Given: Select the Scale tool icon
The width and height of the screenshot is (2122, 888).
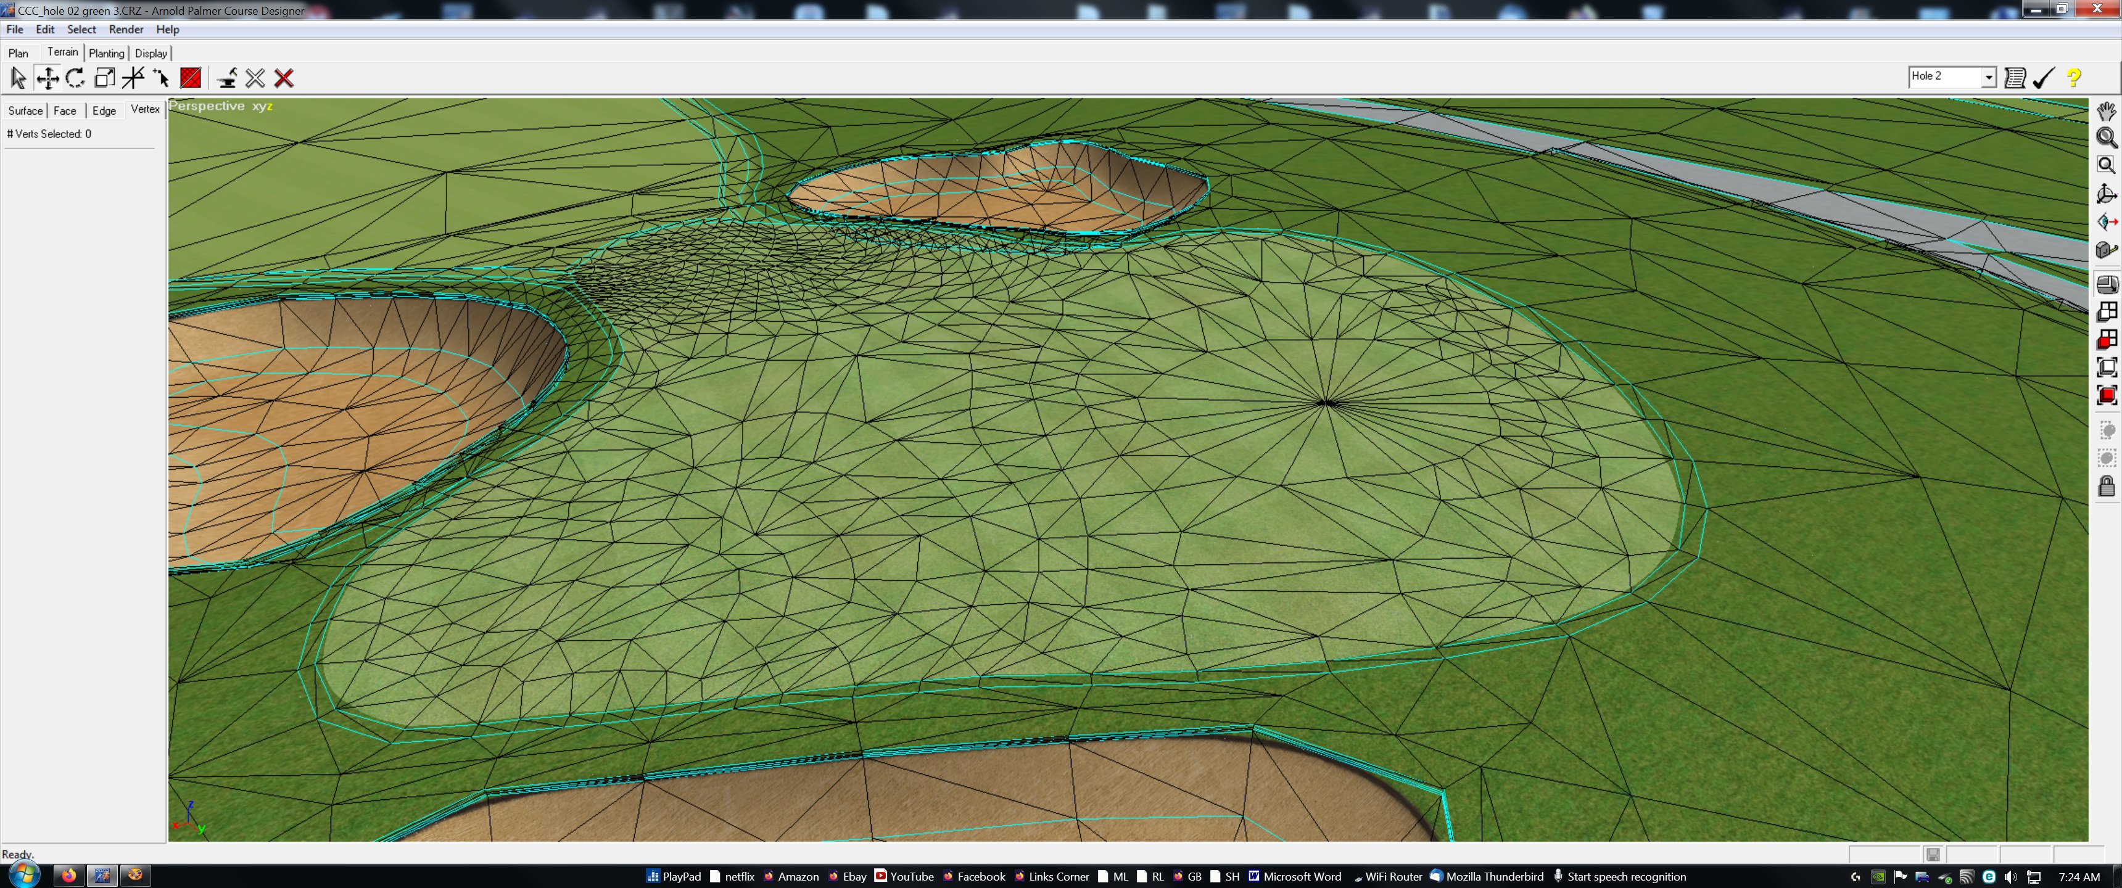Looking at the screenshot, I should click(105, 78).
